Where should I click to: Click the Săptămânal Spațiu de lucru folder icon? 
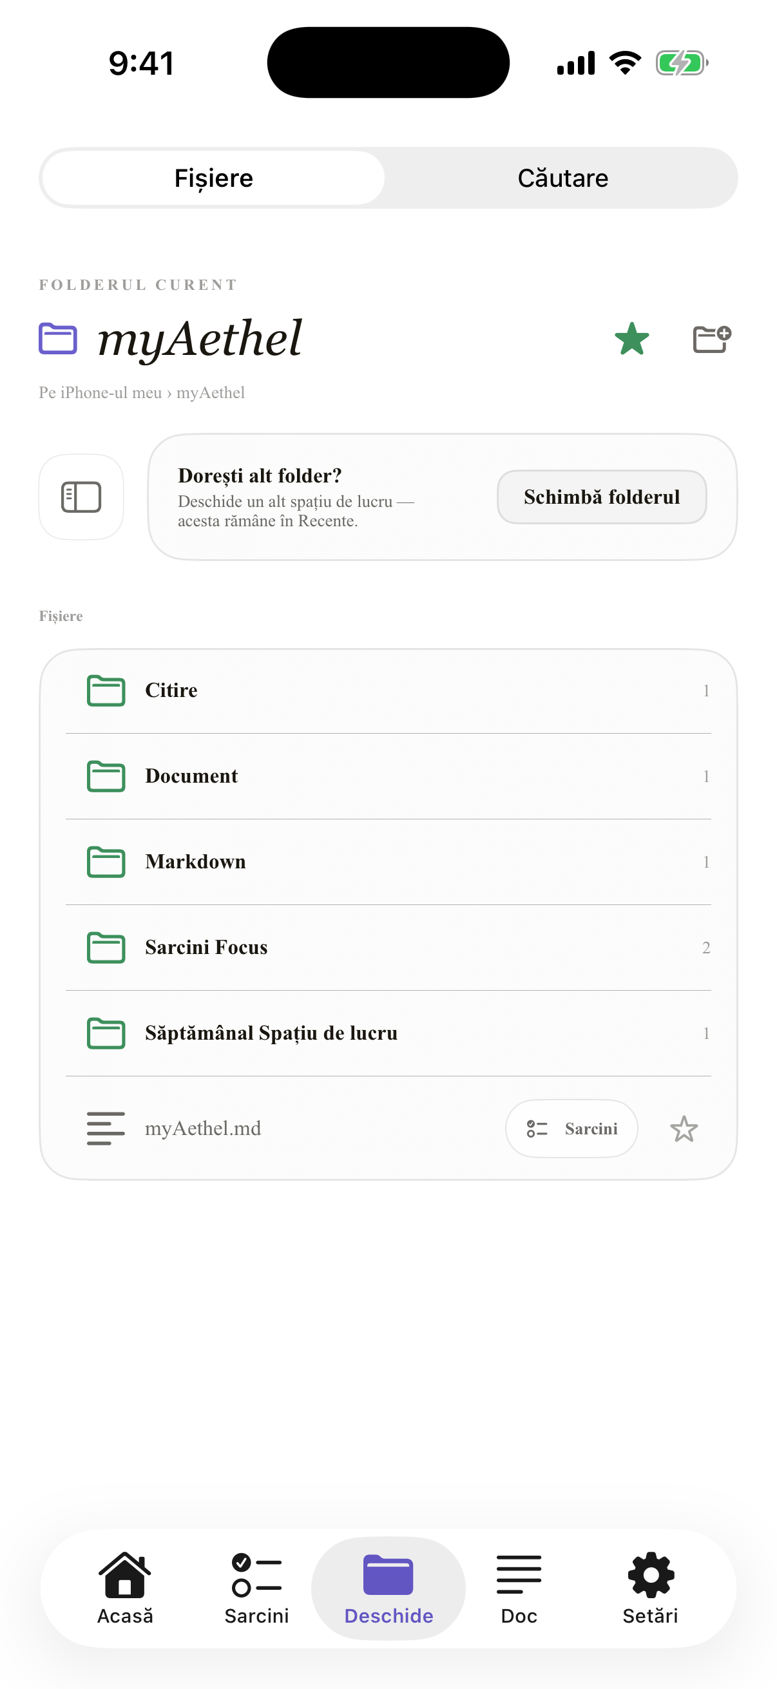click(x=106, y=1033)
